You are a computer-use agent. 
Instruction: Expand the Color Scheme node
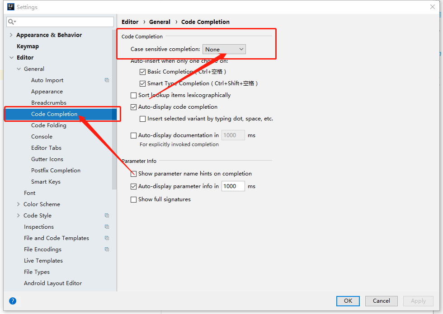(19, 204)
